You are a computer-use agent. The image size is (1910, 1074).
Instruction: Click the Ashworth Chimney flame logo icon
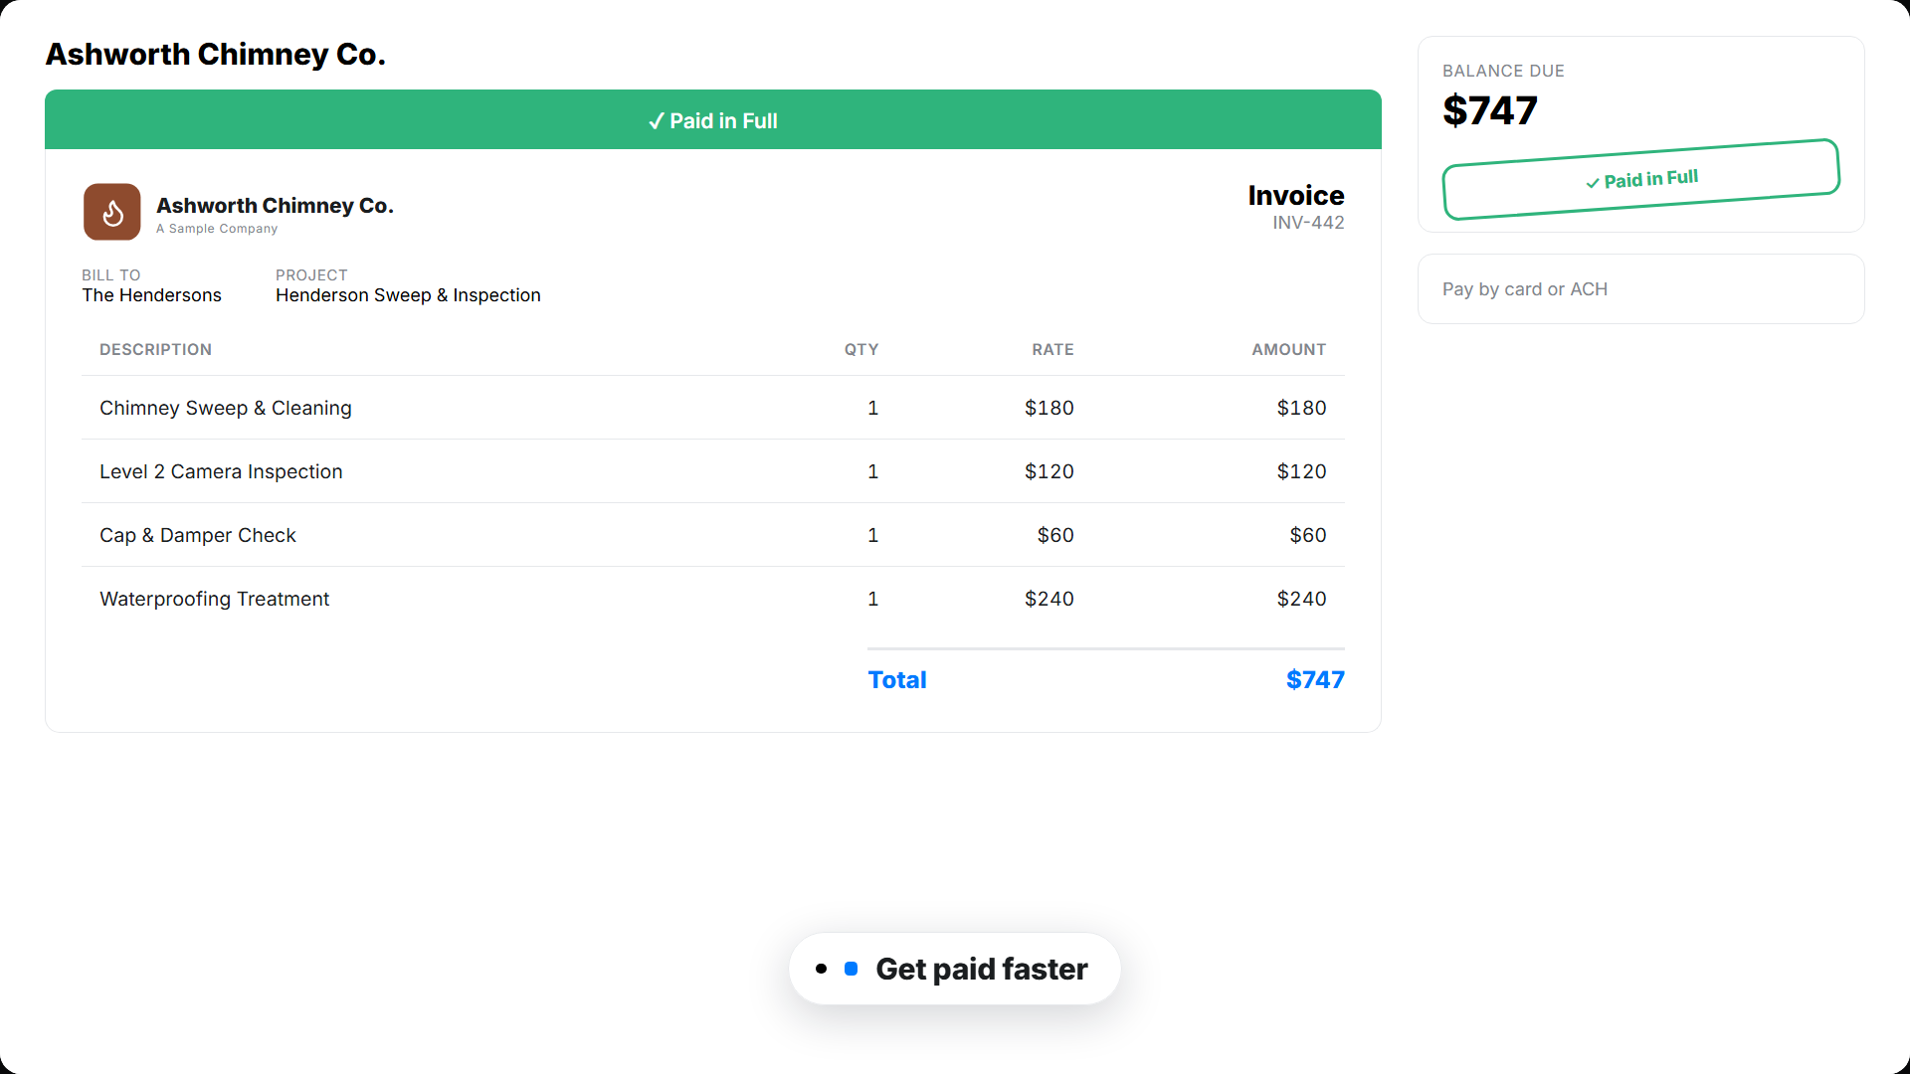coord(112,212)
